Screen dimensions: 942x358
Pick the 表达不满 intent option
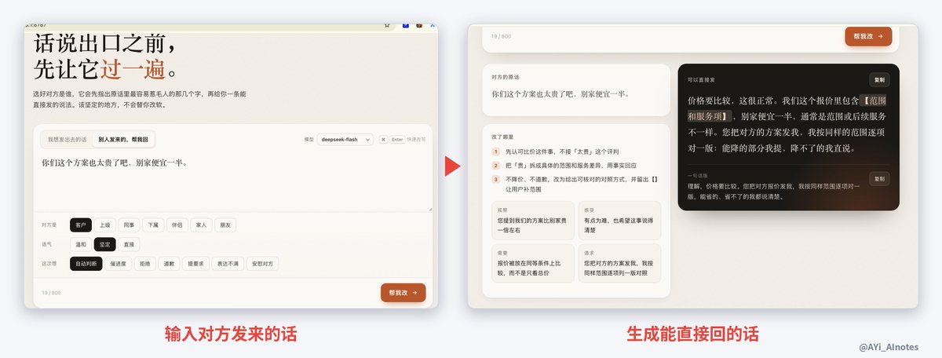(227, 264)
